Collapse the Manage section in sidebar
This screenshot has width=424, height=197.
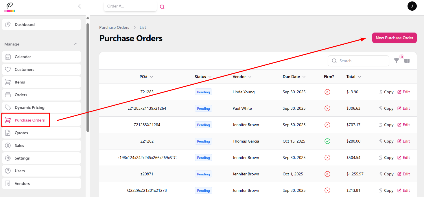75,44
